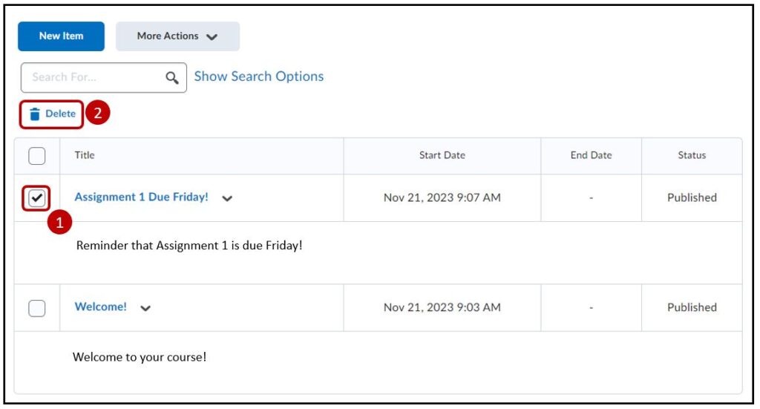Click the Start Date column header

(x=442, y=155)
